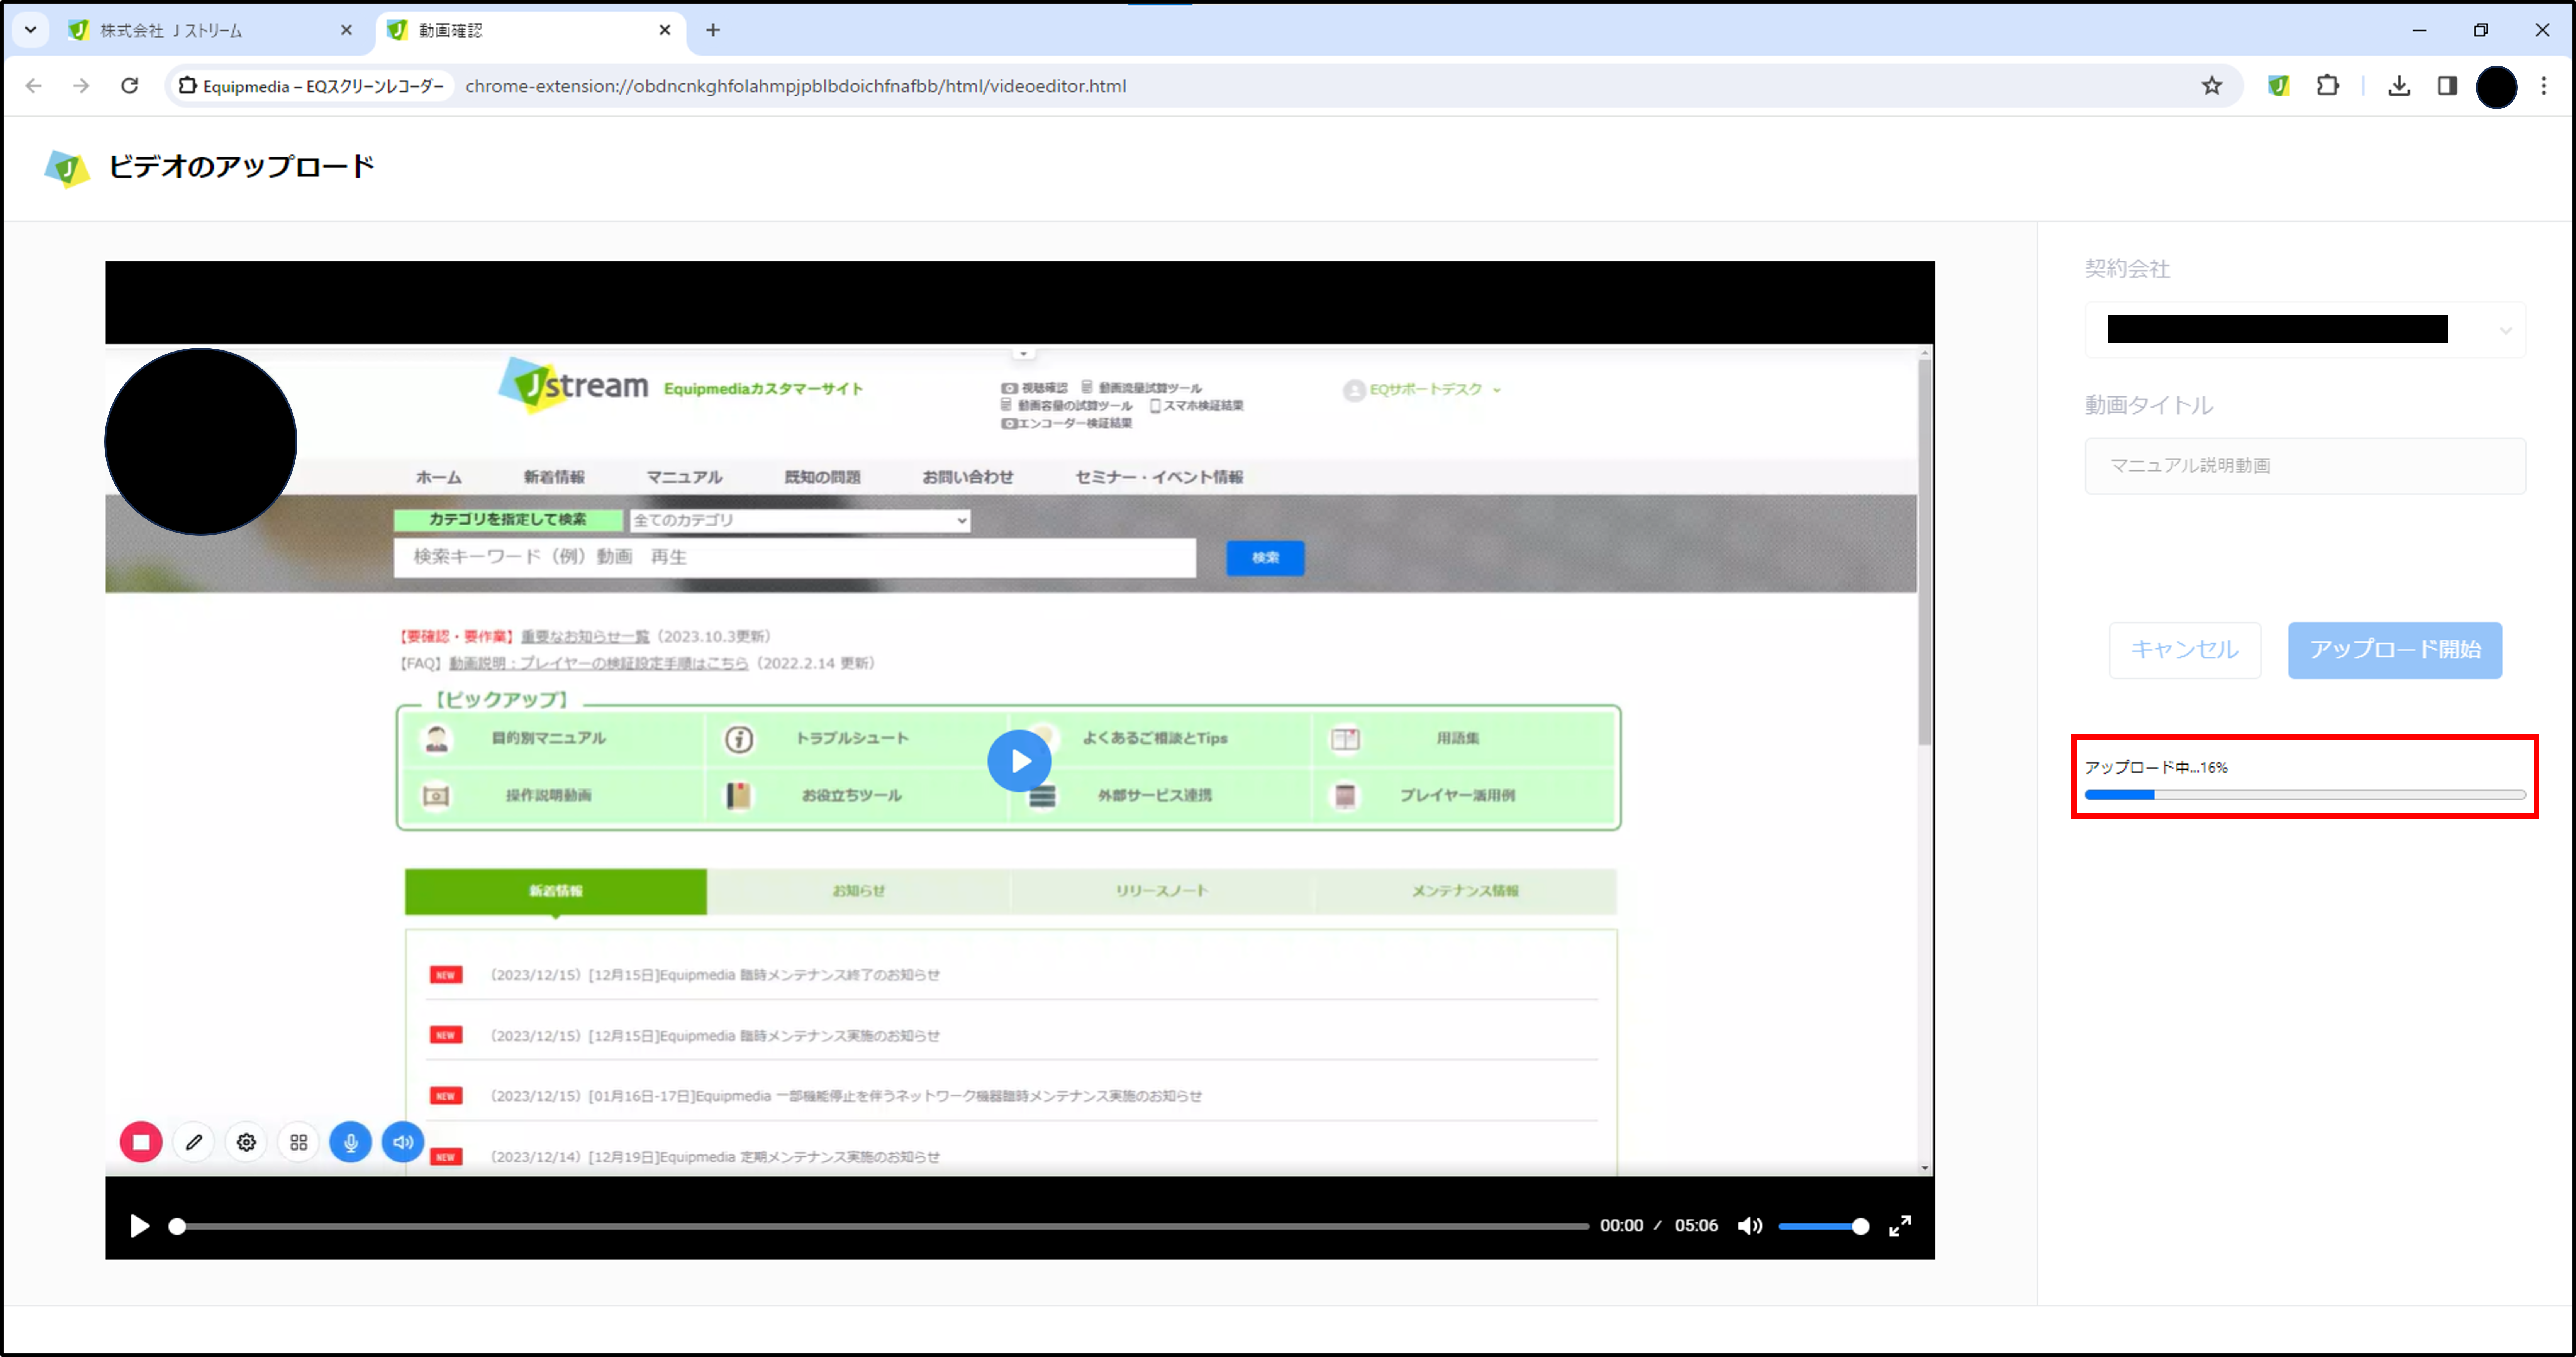Image resolution: width=2576 pixels, height=1357 pixels.
Task: Mute the video volume icon
Action: click(x=1750, y=1226)
